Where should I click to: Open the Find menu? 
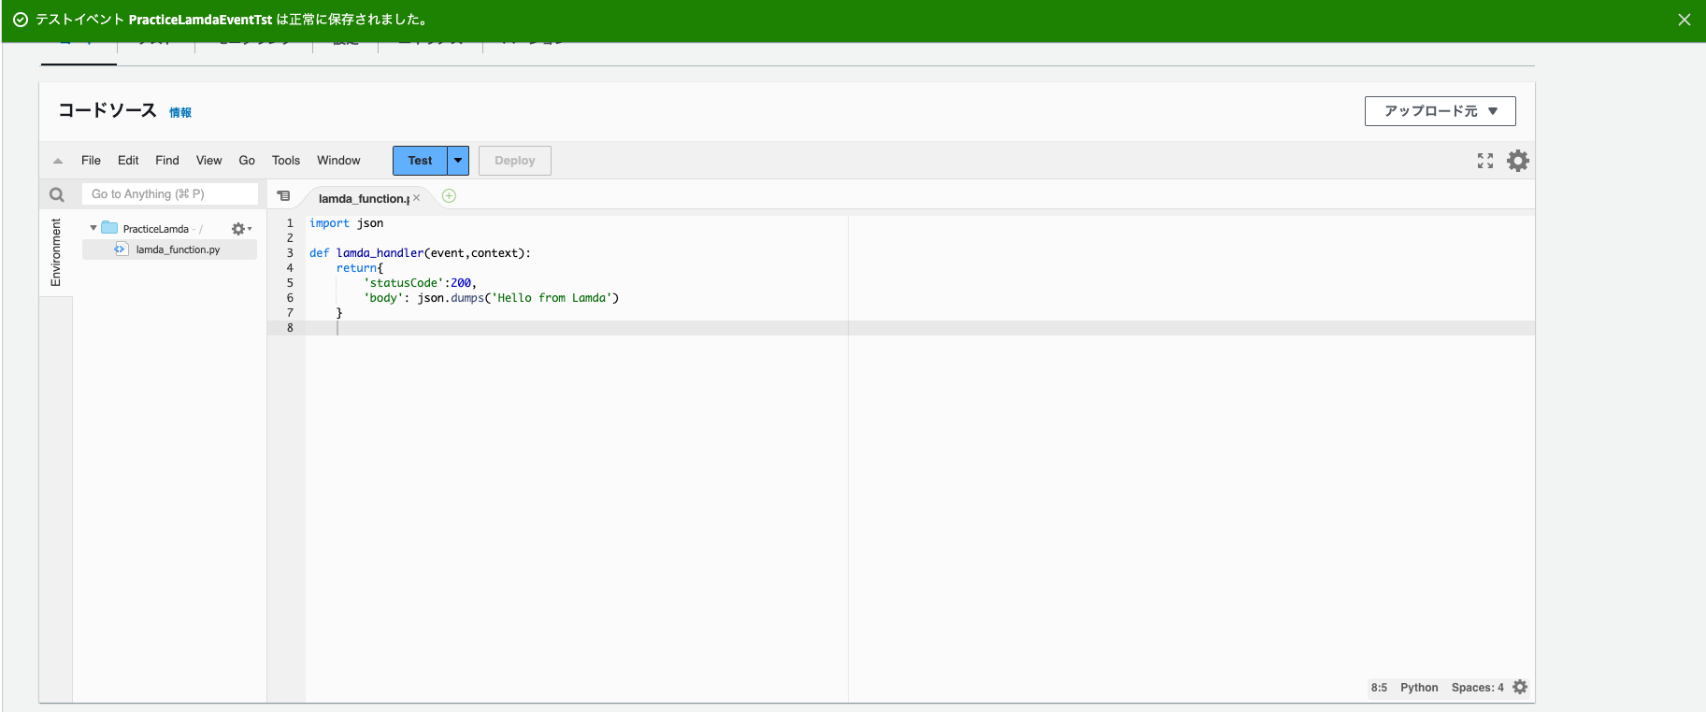167,161
